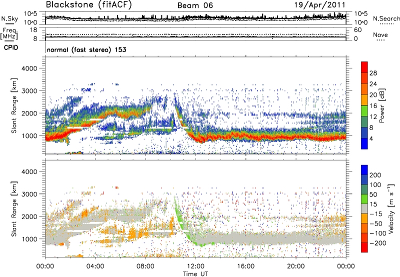This screenshot has width=400, height=277.
Task: Click the 'normal (fast stereo) 153' text
Action: 86,49
